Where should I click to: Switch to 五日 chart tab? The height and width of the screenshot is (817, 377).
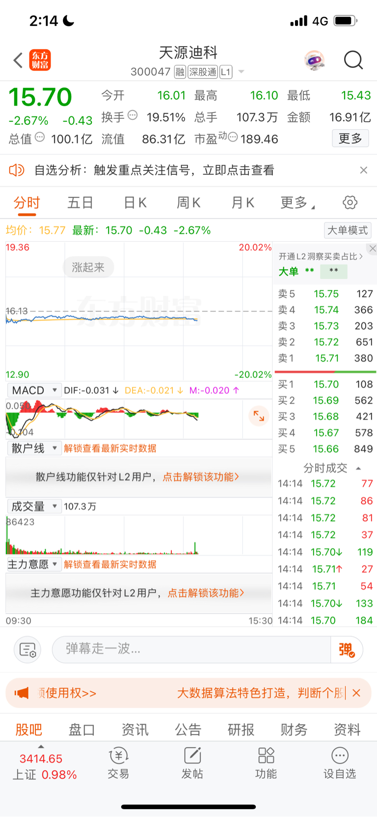click(x=81, y=202)
